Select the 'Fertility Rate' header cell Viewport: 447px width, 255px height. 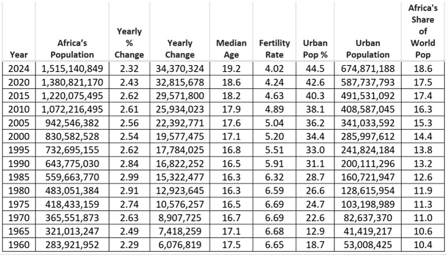click(274, 31)
